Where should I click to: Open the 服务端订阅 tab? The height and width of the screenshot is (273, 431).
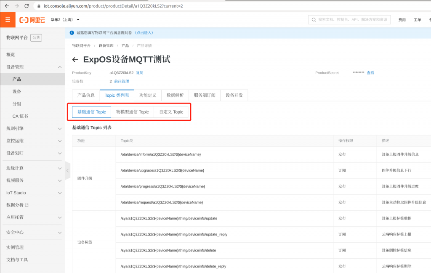205,95
